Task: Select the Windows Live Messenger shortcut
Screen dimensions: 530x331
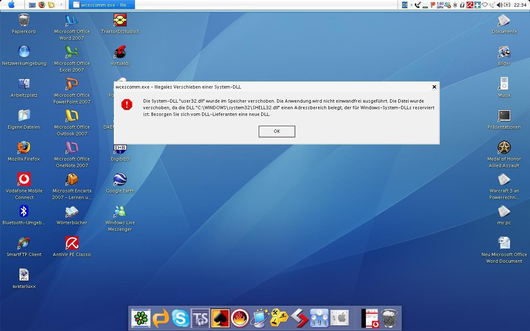Action: [120, 218]
